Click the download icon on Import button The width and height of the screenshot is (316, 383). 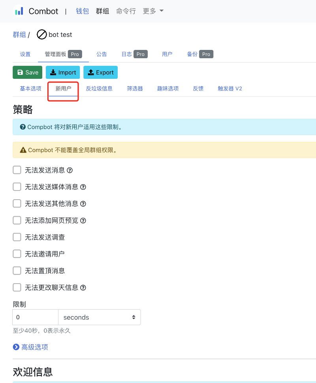53,72
